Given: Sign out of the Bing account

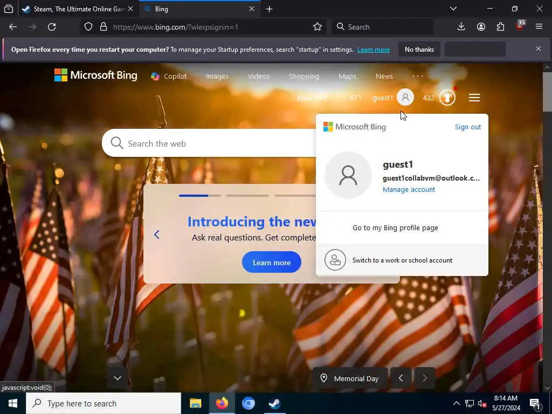Looking at the screenshot, I should point(467,127).
